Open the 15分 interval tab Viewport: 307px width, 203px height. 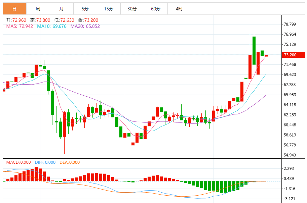109,9
